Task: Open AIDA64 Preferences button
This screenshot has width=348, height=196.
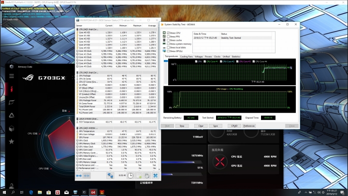Action: pos(249,126)
